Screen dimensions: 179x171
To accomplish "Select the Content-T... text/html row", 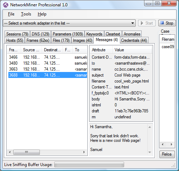I will click(121, 87).
